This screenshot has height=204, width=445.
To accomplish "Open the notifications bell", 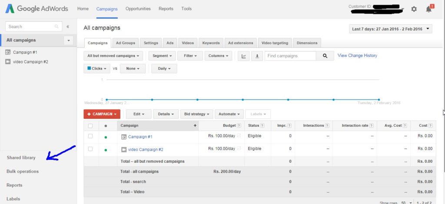I will tap(429, 9).
